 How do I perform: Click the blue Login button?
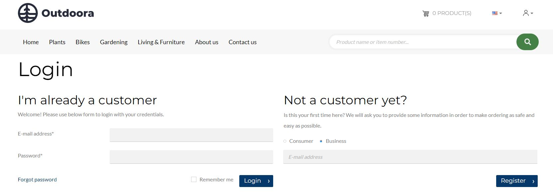[256, 181]
